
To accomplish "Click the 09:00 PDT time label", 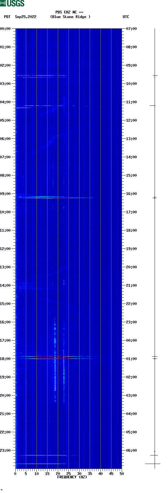I will 5,194.
